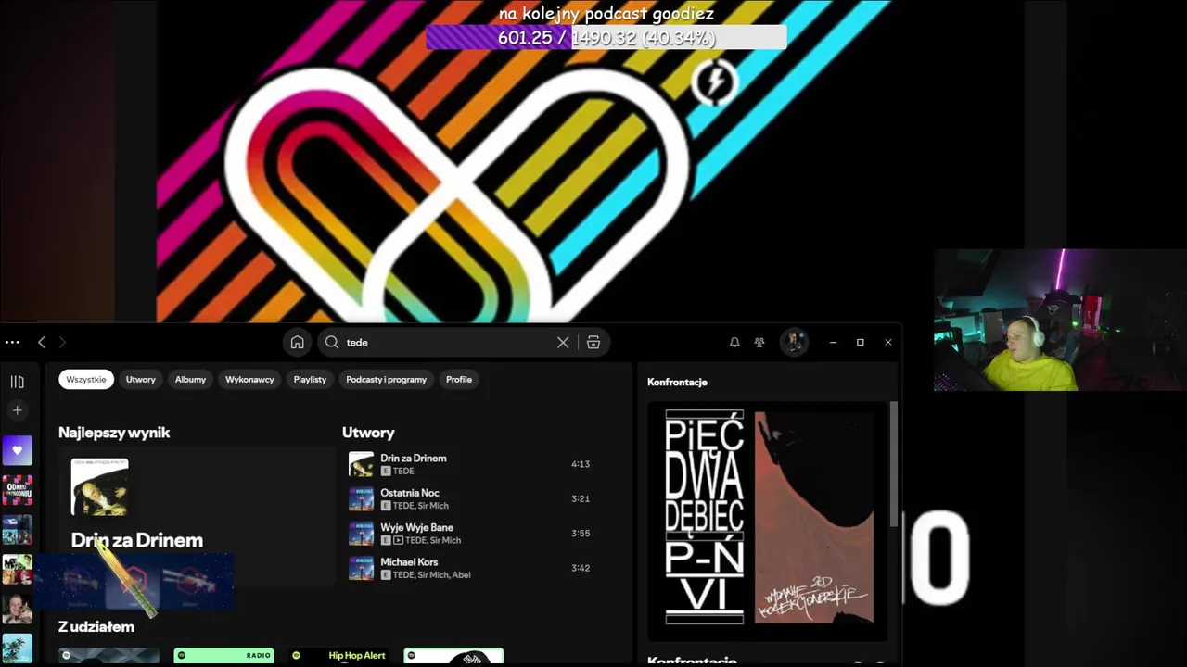Screen dimensions: 1187x667
Task: Open Friend Activity icon
Action: coord(759,343)
